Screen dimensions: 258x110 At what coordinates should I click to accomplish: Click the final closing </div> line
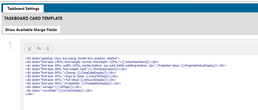pos(29,94)
